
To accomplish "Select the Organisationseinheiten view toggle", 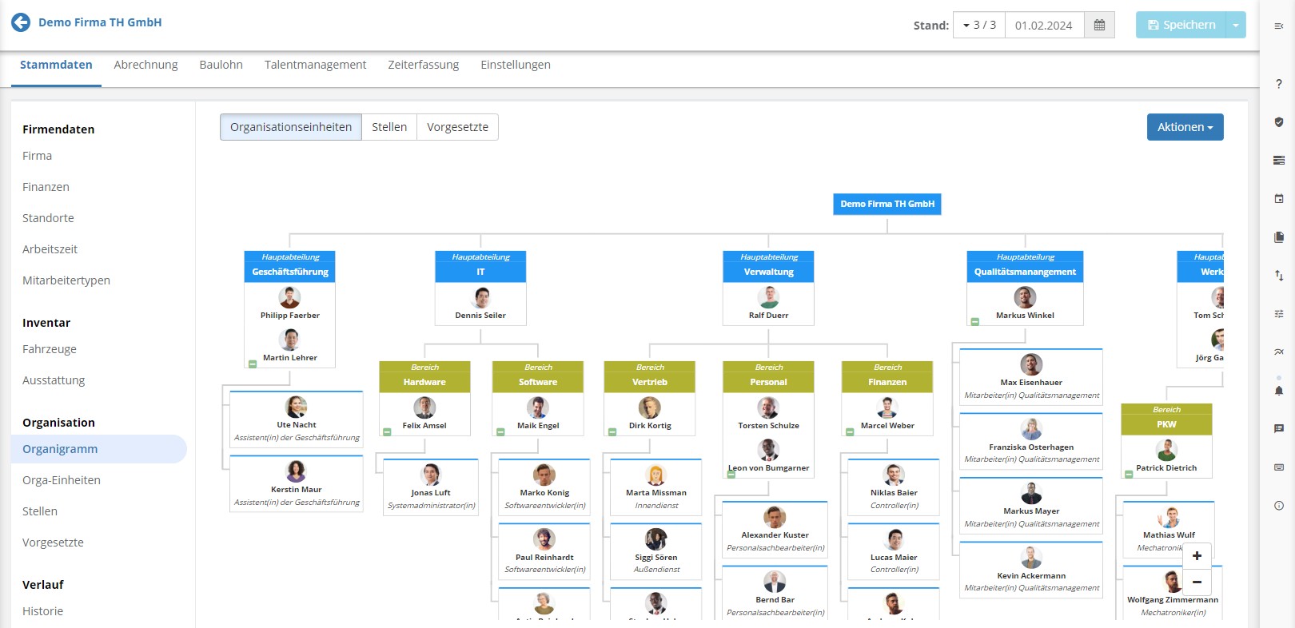I will tap(291, 127).
